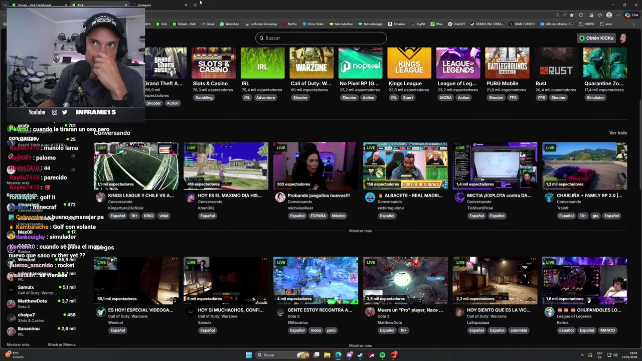This screenshot has height=361, width=642.
Task: Open Bananirou channel in sidebar
Action: coord(41,331)
